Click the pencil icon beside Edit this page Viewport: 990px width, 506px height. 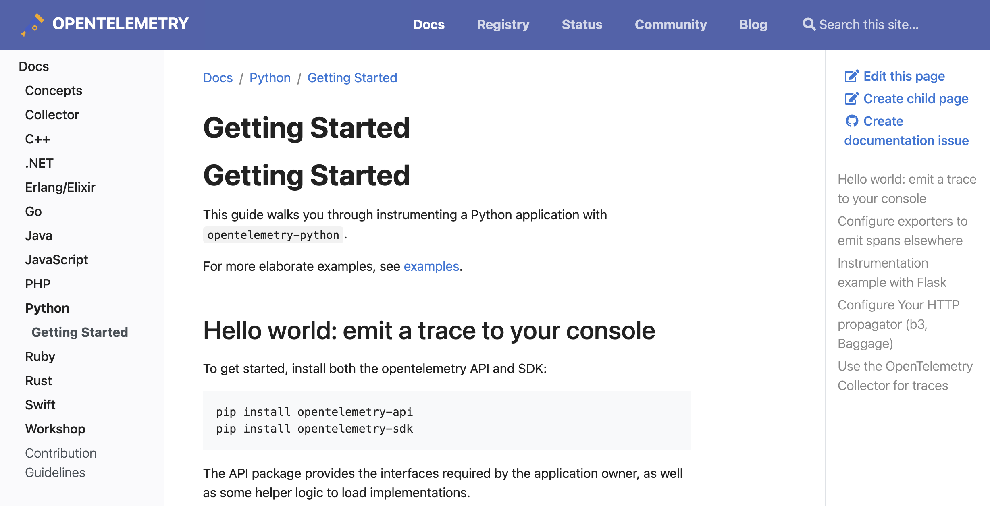[851, 76]
